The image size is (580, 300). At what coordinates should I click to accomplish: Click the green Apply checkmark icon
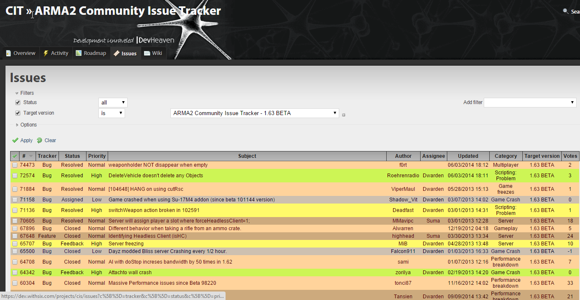coord(15,140)
